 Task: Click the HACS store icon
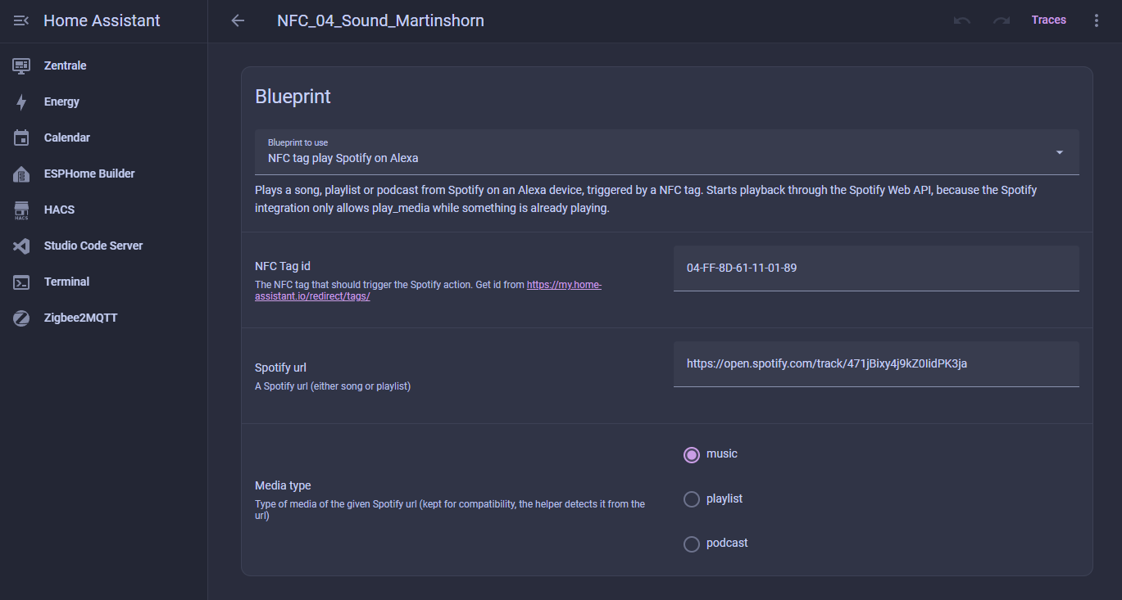point(21,210)
